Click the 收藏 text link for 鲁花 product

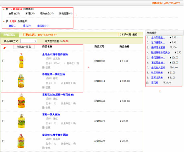tap(48, 87)
